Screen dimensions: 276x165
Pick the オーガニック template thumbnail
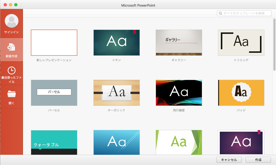pos(117,93)
